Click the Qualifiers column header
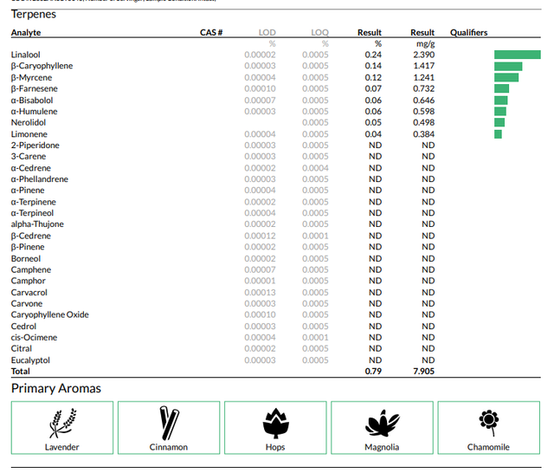Screen dimensions: 554x473 tap(468, 33)
